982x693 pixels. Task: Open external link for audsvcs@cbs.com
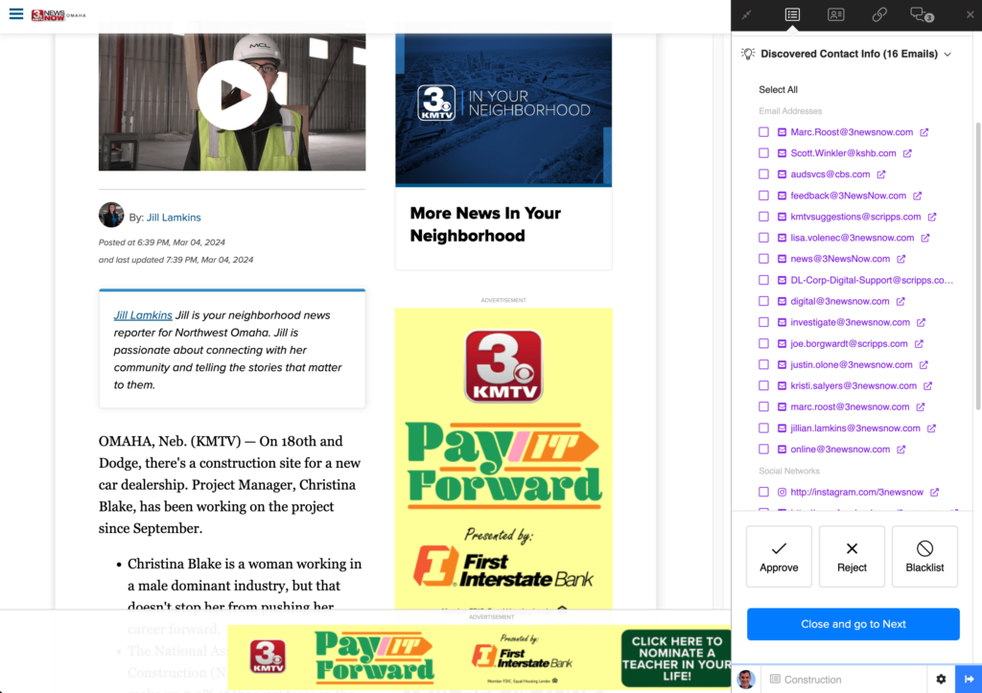click(x=881, y=174)
